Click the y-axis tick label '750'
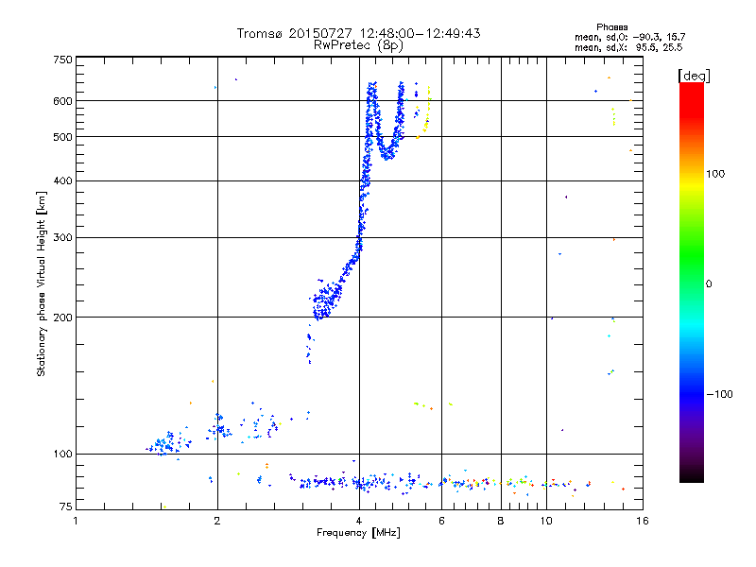 (x=62, y=60)
